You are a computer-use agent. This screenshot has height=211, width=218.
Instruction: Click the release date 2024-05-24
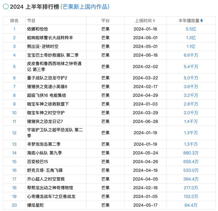(145, 153)
